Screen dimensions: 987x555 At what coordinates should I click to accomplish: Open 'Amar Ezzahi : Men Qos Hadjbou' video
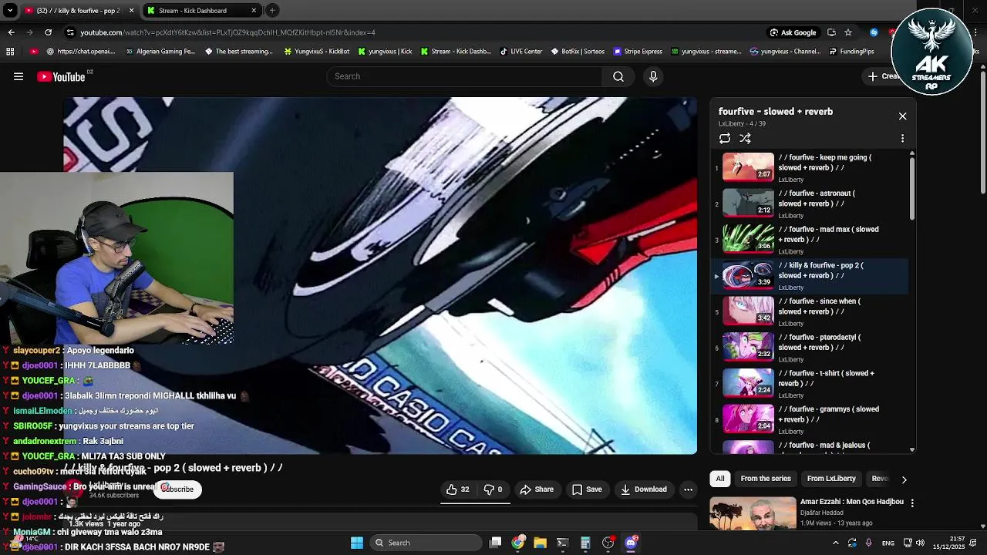(851, 502)
